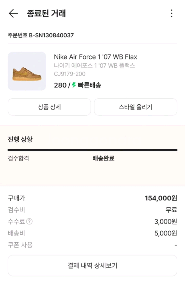Open the 상품 상세 product details
The width and height of the screenshot is (185, 282).
pos(49,107)
